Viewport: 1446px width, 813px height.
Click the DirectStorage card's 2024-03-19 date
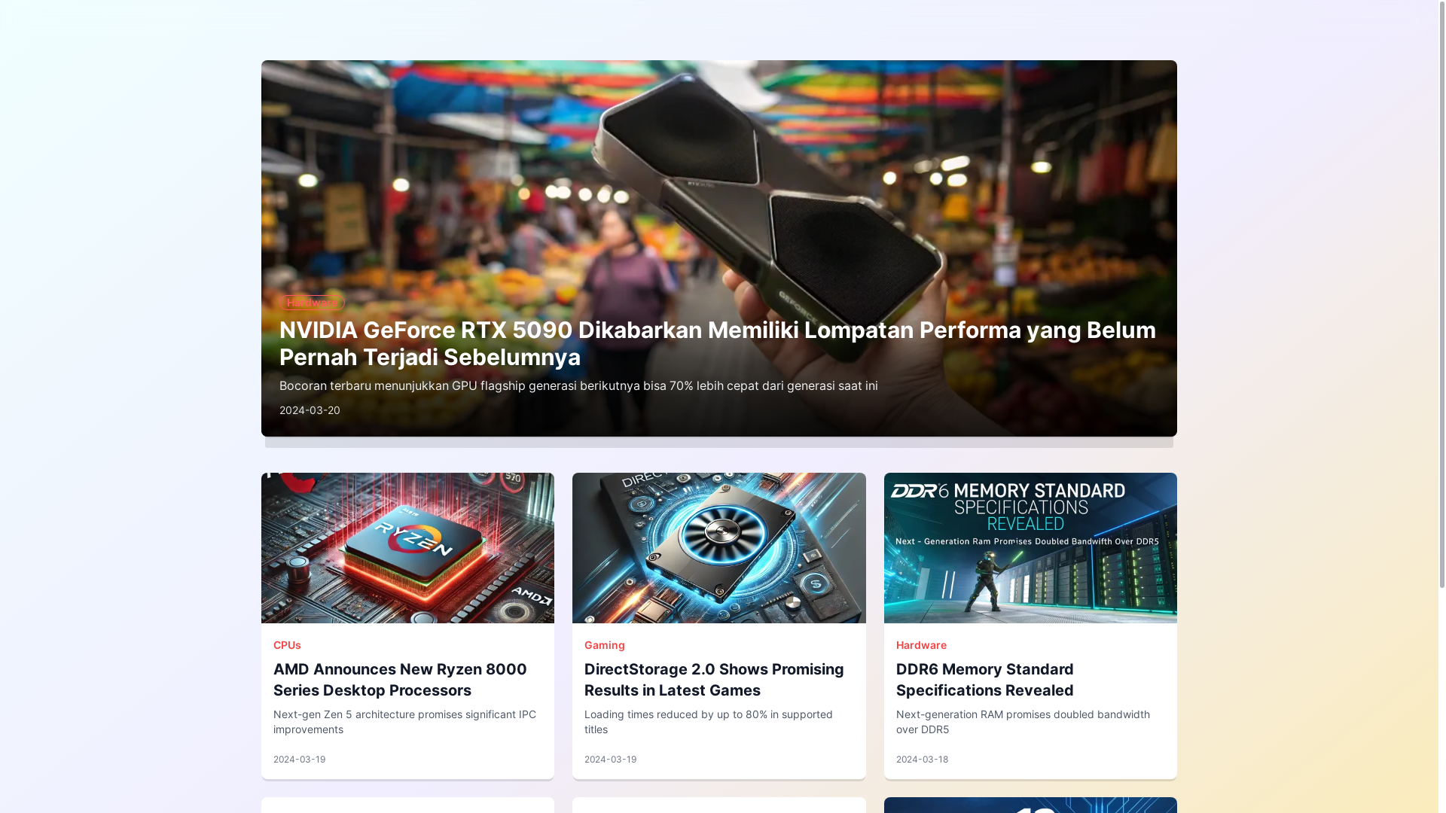tap(610, 760)
